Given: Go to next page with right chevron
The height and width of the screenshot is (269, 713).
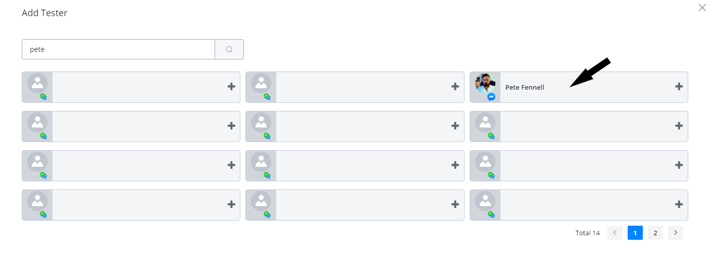Looking at the screenshot, I should [676, 233].
